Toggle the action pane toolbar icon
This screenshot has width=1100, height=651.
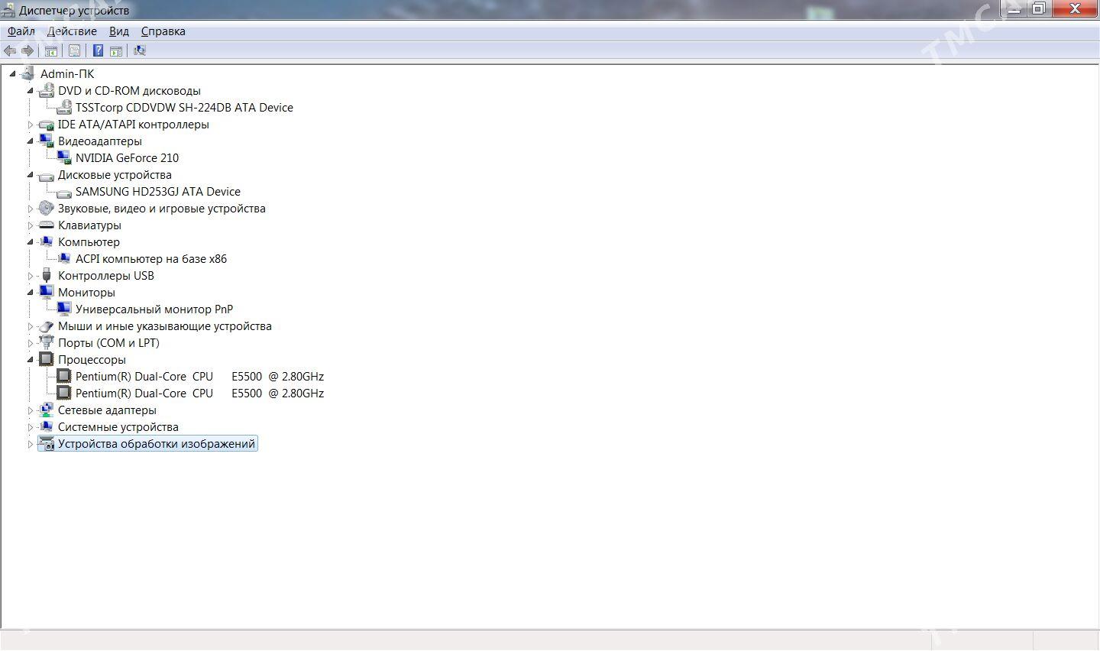116,50
